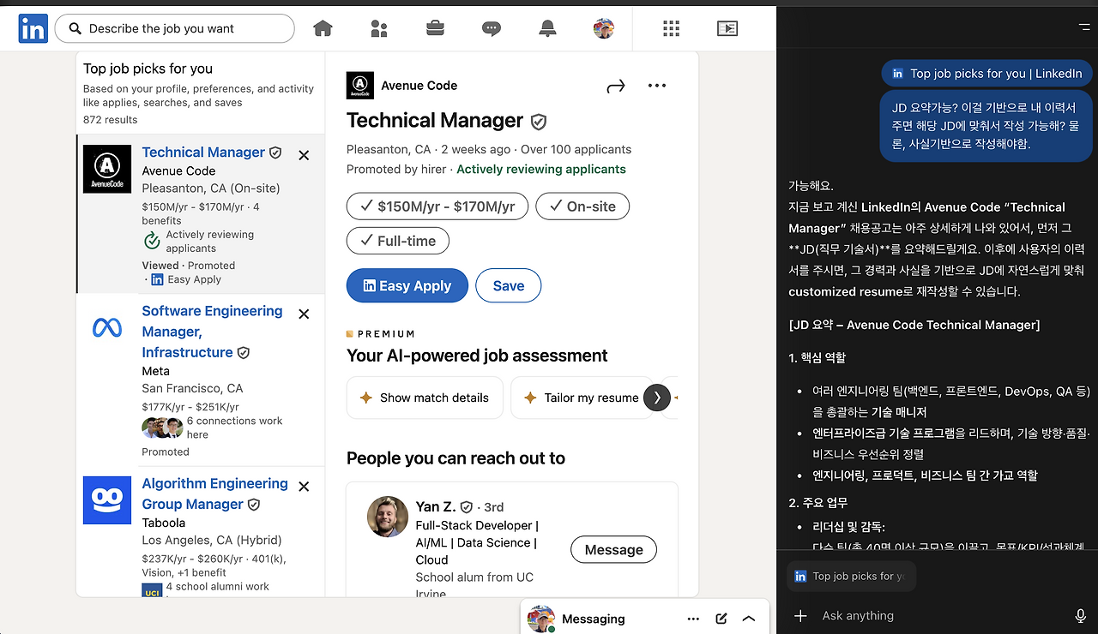Viewport: 1098px width, 634px height.
Task: Message Yan Z.
Action: click(614, 550)
